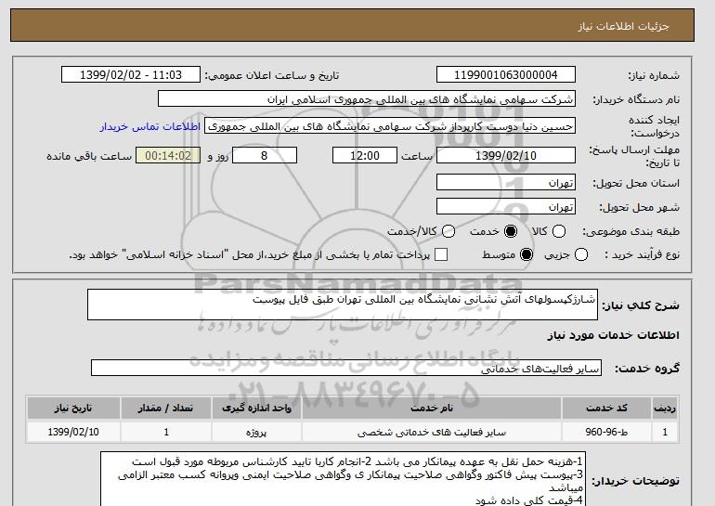715x506 pixels.
Task: Toggle the اسناد خزانه اسلامی payment checkbox
Action: [441, 254]
